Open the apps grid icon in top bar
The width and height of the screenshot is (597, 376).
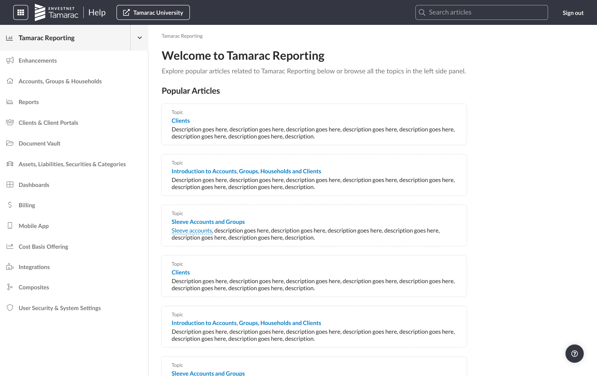[x=20, y=12]
